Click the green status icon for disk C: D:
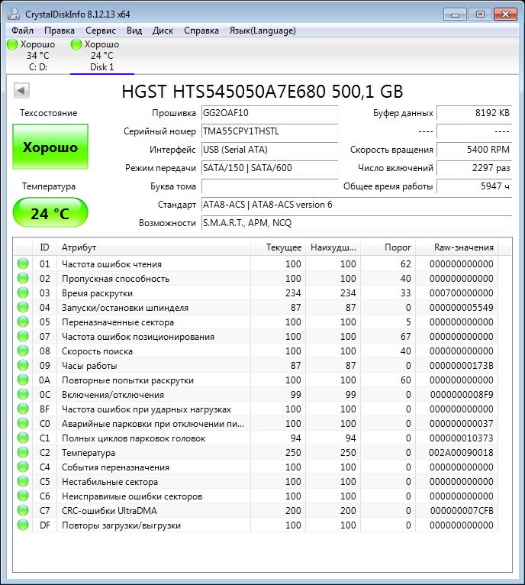This screenshot has width=525, height=585. [13, 44]
